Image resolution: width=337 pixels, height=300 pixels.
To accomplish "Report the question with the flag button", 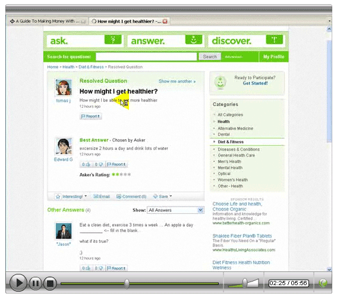I will coord(90,116).
